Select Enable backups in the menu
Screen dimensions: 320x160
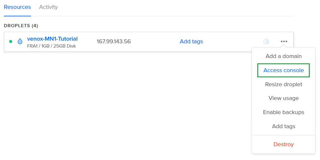(284, 112)
